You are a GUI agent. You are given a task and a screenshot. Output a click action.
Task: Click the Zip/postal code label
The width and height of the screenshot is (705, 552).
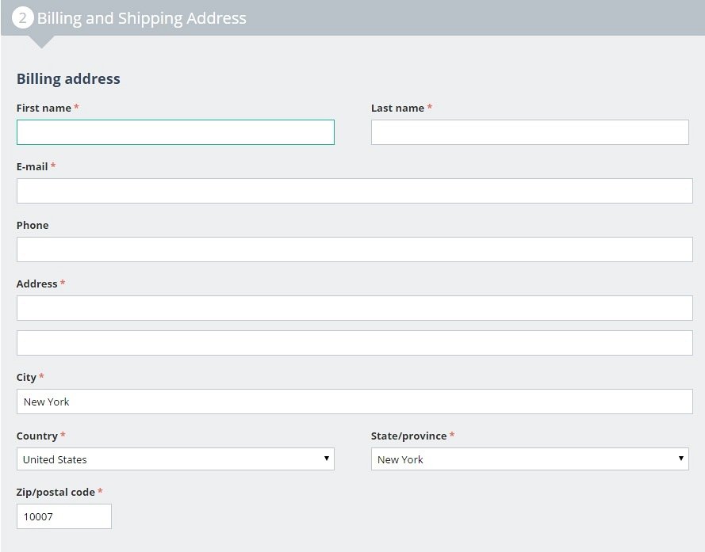pyautogui.click(x=56, y=493)
